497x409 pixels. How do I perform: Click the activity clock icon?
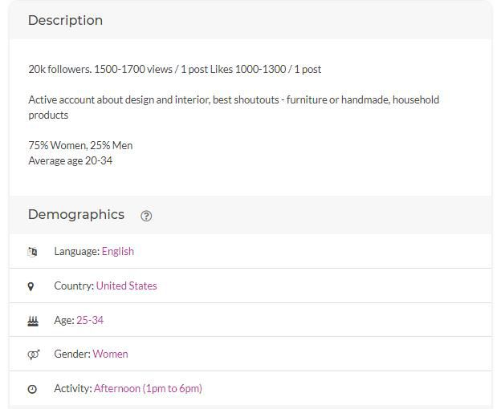32,389
